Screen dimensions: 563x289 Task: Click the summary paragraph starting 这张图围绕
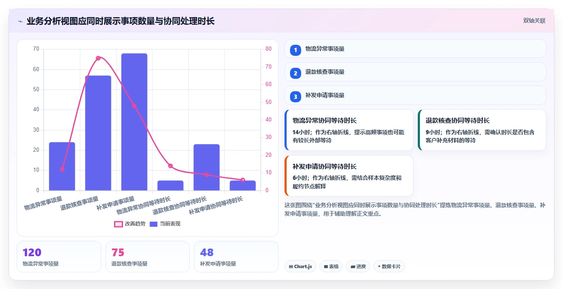[x=415, y=209]
